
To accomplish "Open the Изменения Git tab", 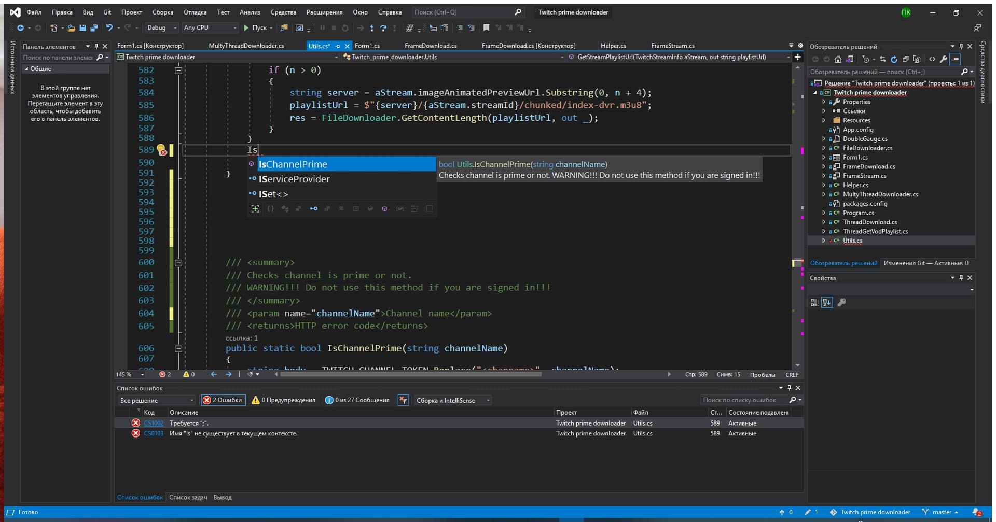I will (925, 263).
